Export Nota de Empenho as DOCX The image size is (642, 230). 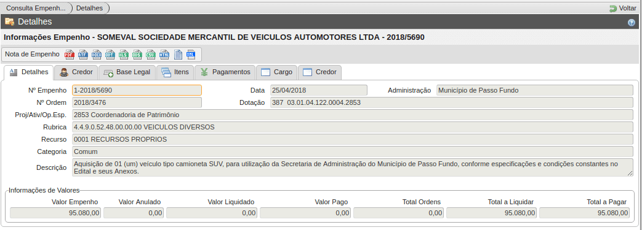point(96,54)
